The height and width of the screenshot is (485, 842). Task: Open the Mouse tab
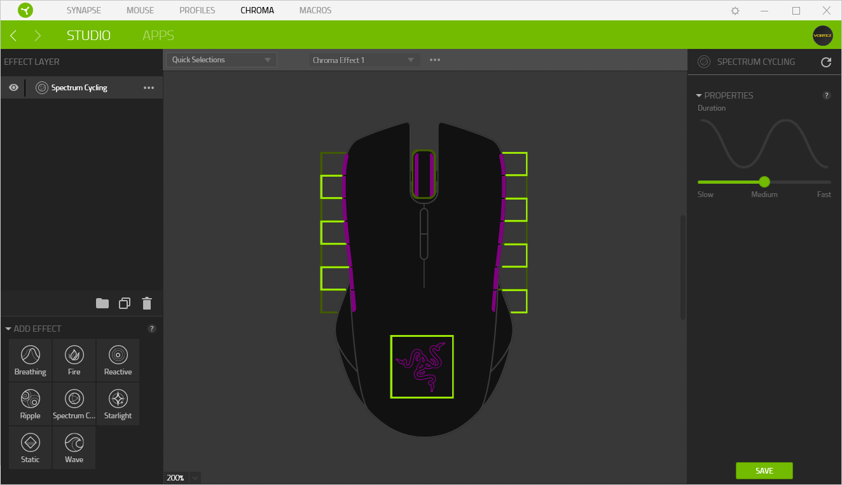coord(141,10)
